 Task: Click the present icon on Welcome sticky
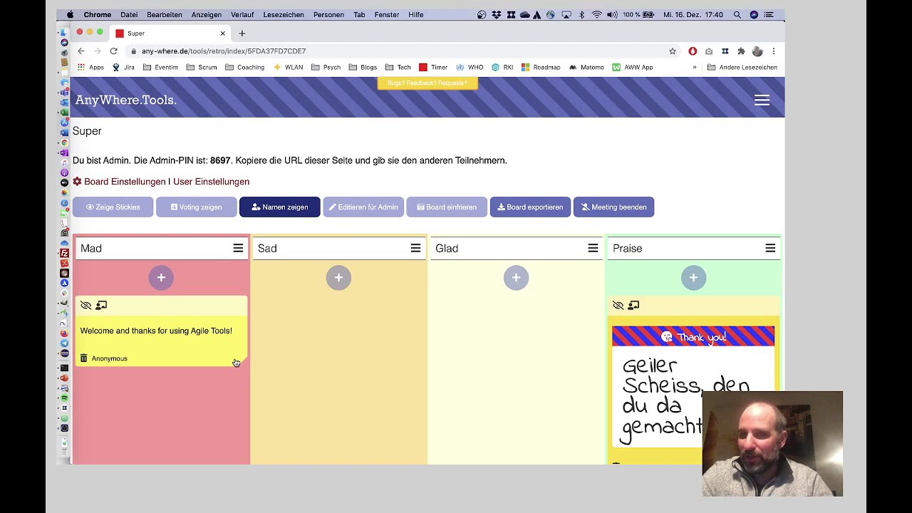[x=101, y=306]
